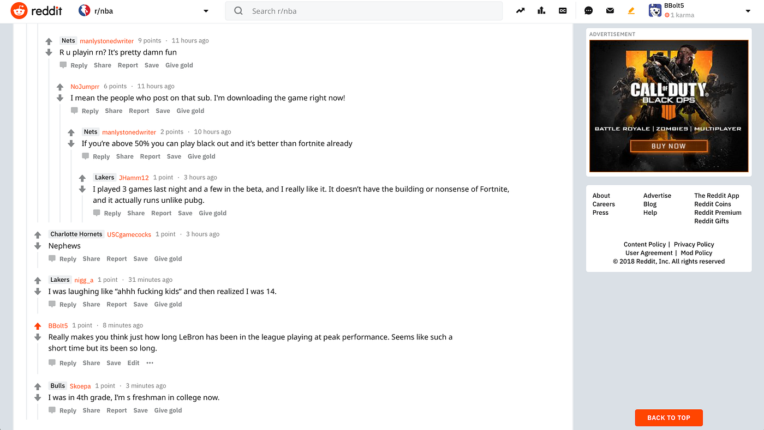This screenshot has height=430, width=764.
Task: Downvote the Skoepa 4th grade comment
Action: [38, 398]
